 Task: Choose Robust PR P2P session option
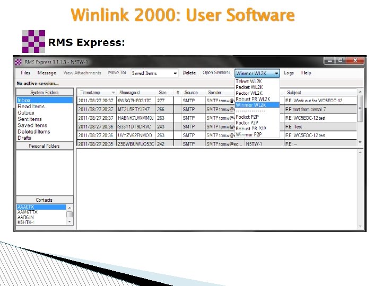tap(257, 128)
